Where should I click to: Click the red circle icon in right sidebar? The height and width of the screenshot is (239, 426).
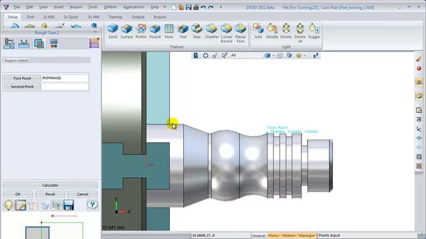click(x=419, y=68)
